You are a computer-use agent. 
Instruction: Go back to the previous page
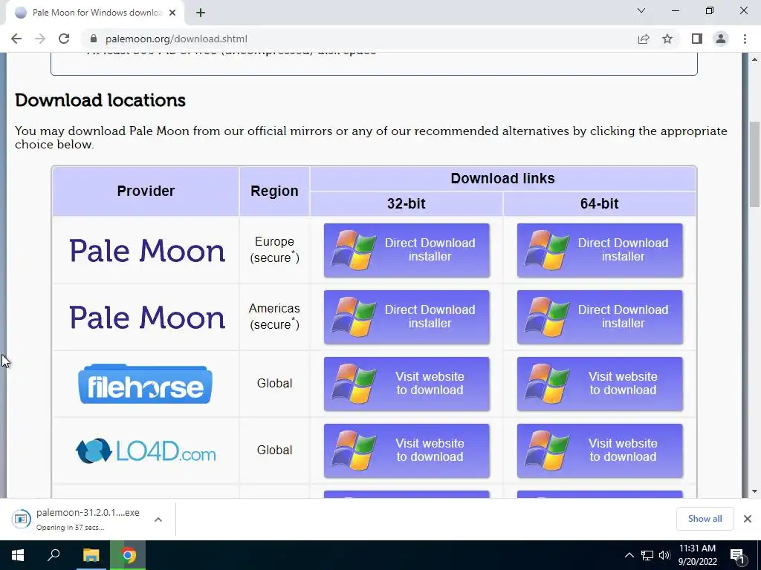(x=16, y=39)
